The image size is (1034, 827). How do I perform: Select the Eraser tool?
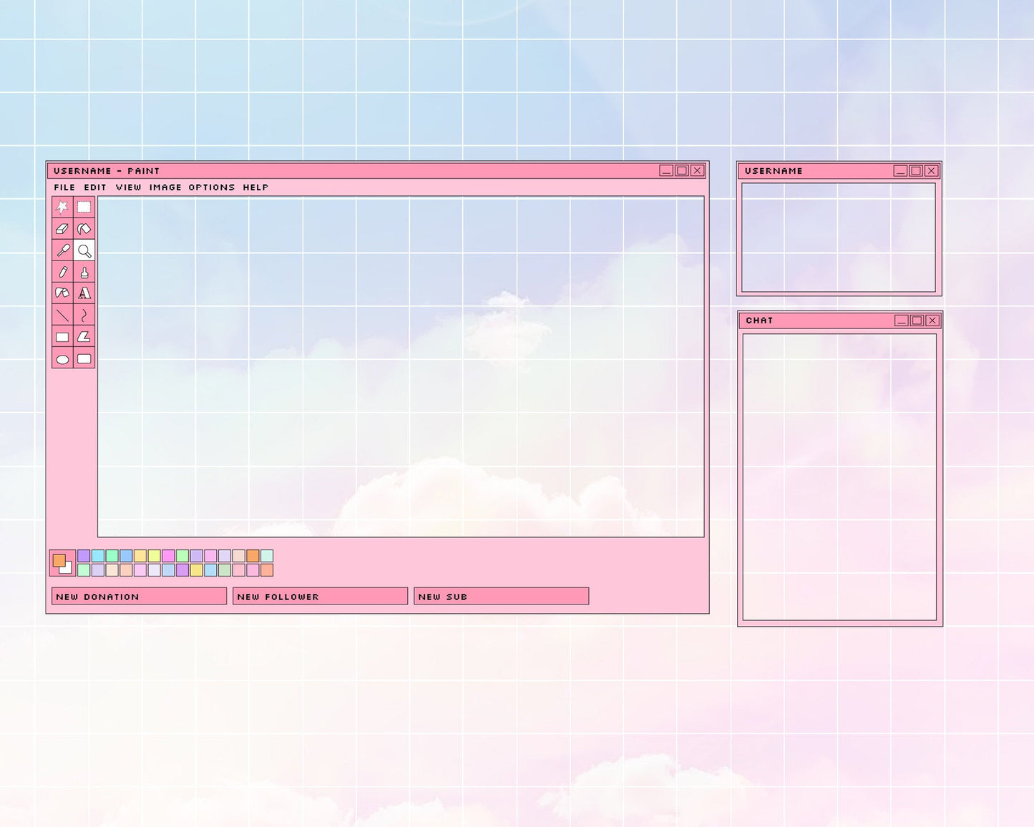point(63,228)
